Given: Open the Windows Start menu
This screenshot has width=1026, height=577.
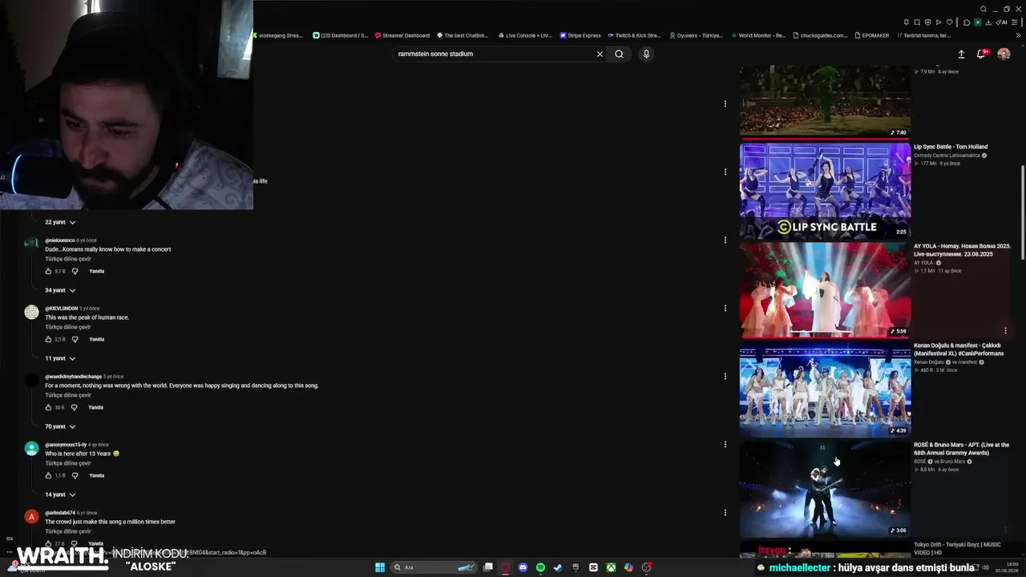Looking at the screenshot, I should [x=380, y=567].
